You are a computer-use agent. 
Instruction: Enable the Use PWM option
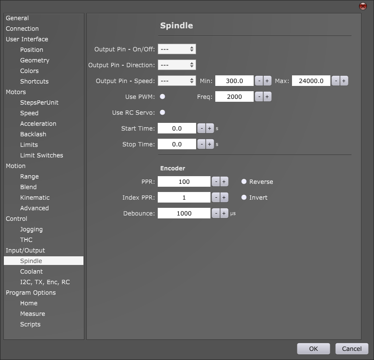tap(163, 96)
